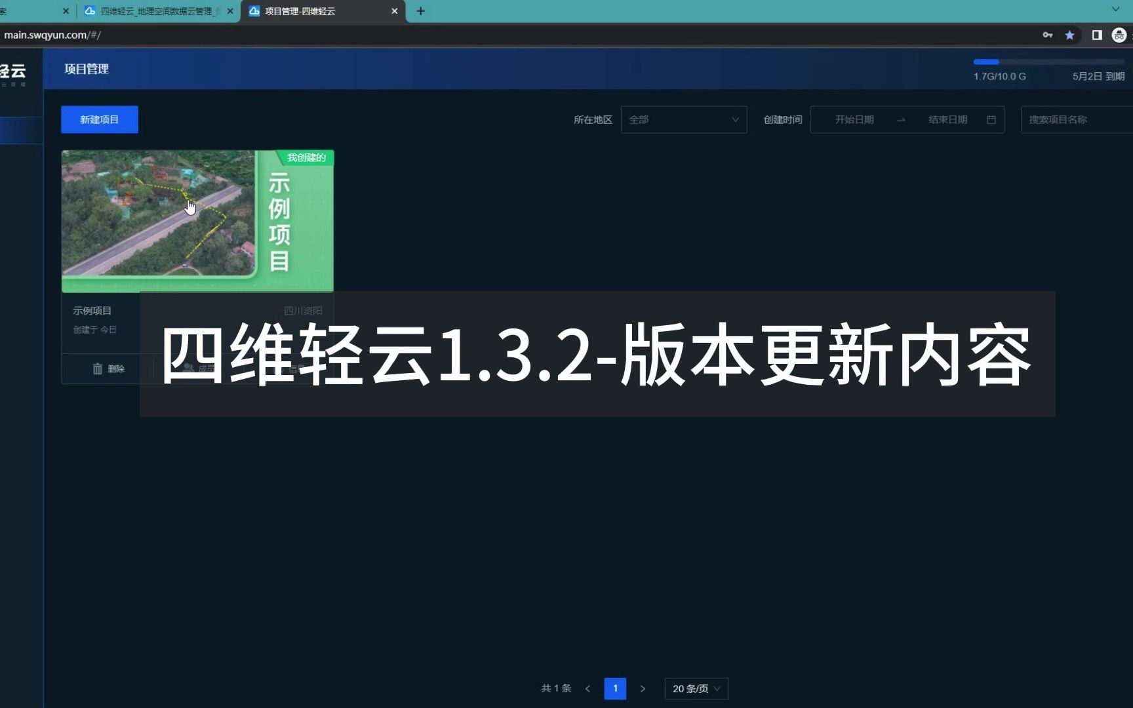Open the calendar icon in date range

pyautogui.click(x=991, y=119)
